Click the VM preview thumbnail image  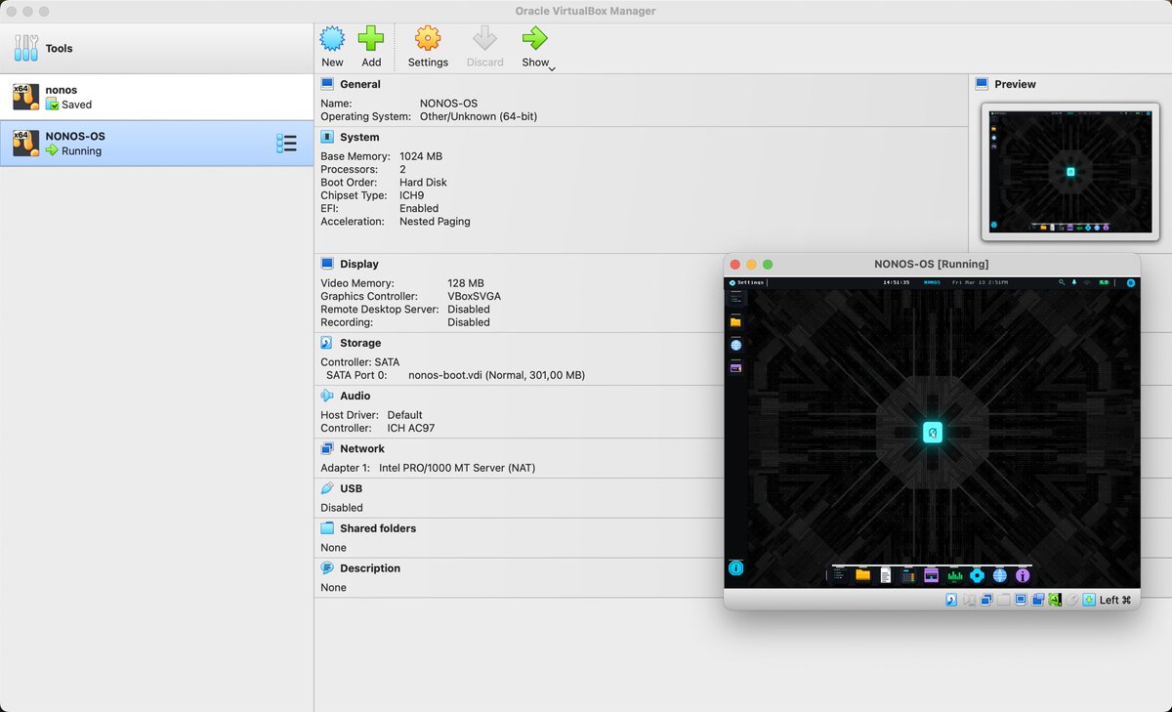tap(1070, 171)
